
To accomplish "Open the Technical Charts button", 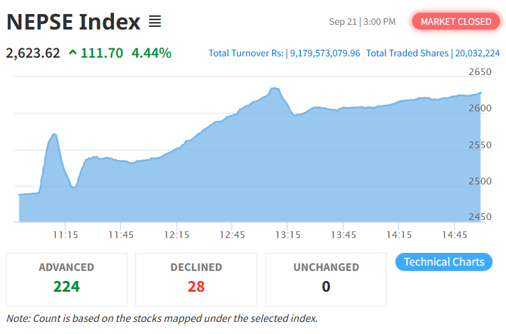I will (x=444, y=262).
